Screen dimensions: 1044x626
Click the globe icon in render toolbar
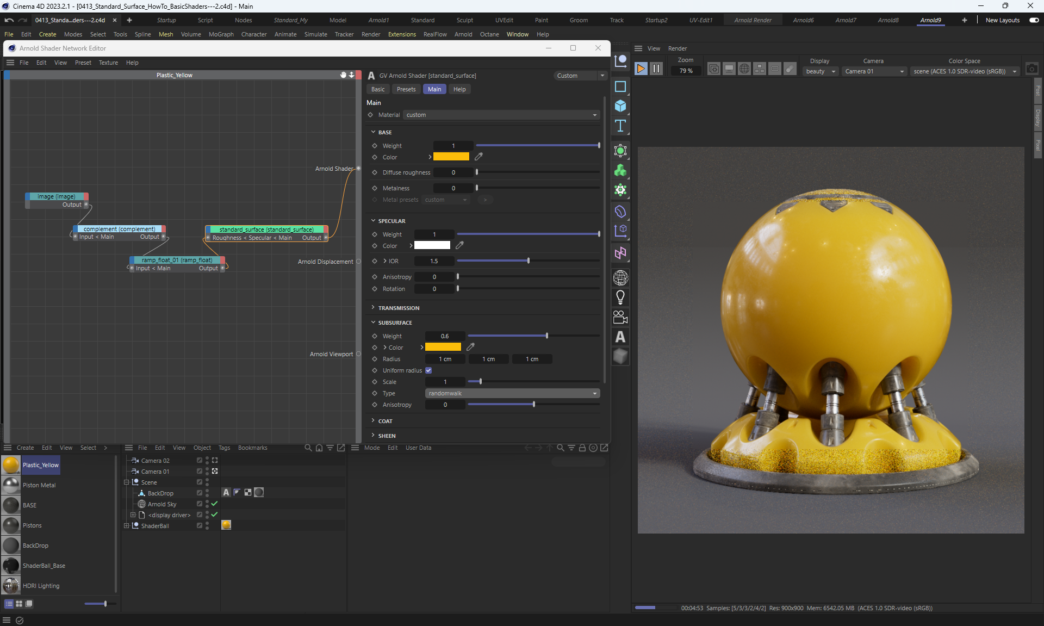(744, 69)
